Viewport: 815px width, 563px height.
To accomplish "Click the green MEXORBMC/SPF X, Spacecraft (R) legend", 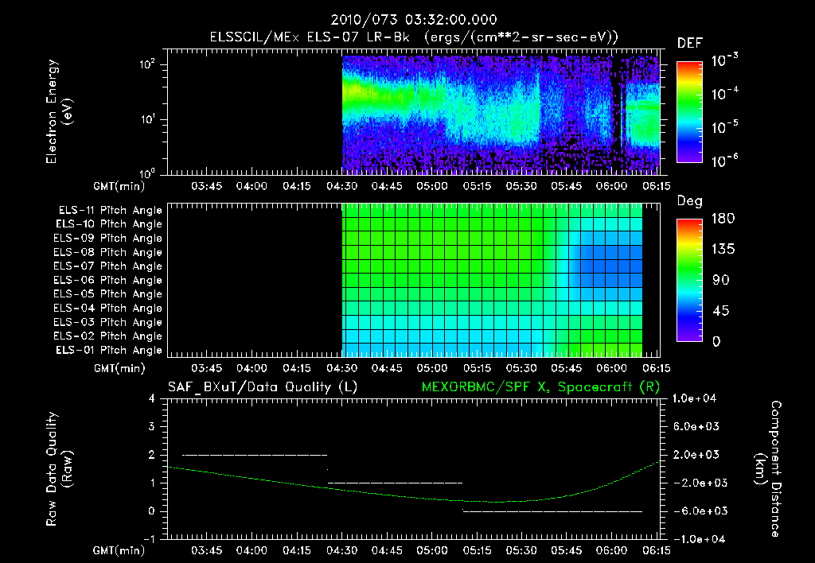I will (x=540, y=387).
